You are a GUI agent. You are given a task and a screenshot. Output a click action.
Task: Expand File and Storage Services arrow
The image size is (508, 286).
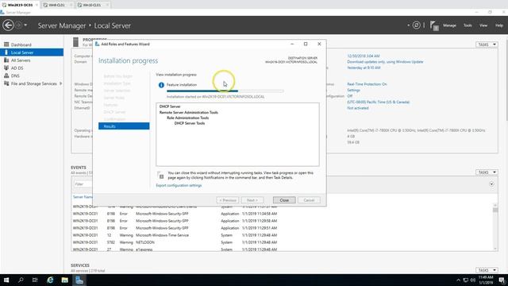point(60,83)
